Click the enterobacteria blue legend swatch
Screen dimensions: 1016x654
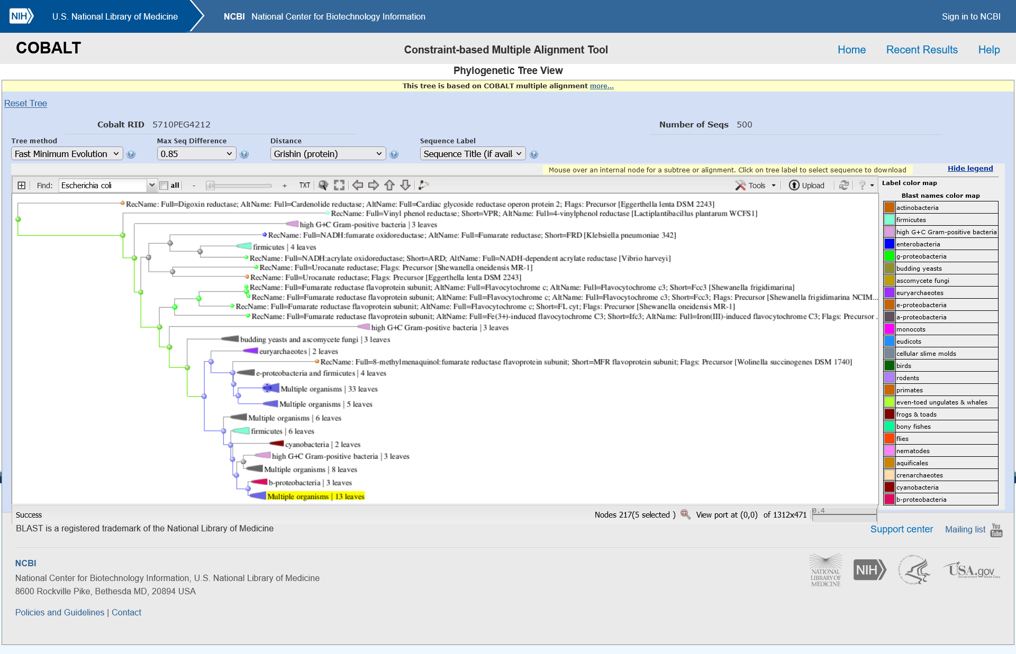coord(889,244)
